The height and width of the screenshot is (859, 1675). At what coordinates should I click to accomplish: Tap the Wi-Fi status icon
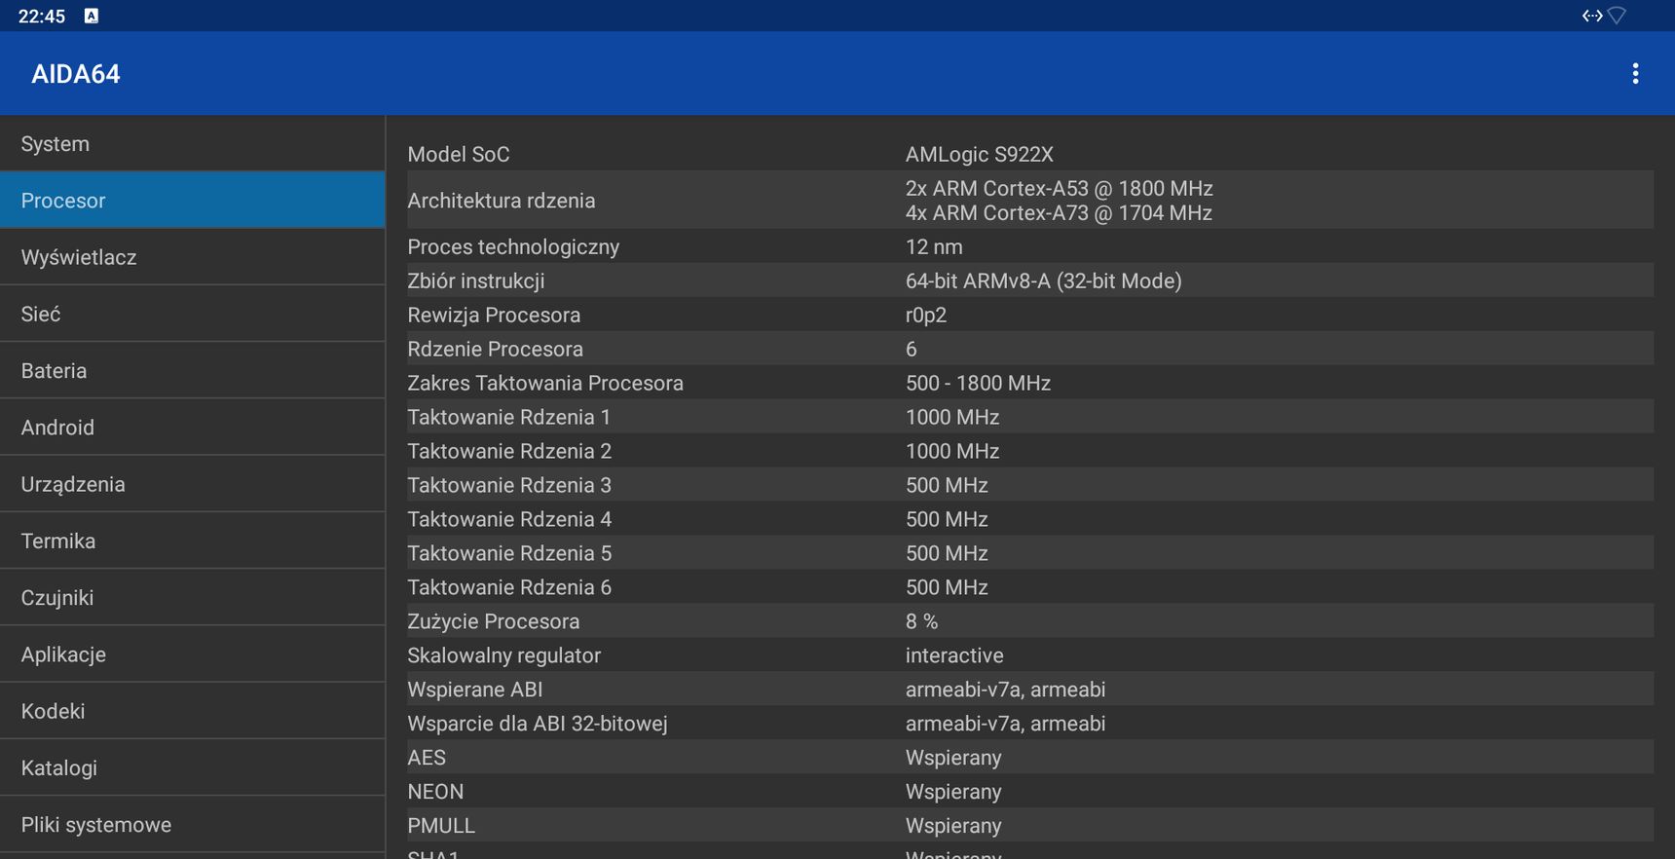[x=1618, y=16]
